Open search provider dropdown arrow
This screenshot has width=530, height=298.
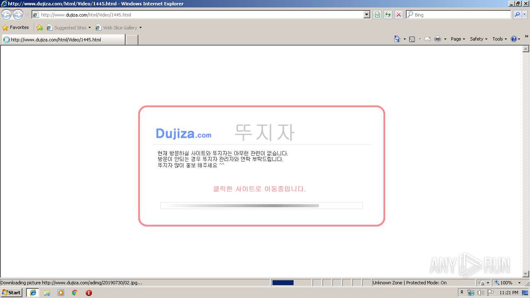point(525,15)
